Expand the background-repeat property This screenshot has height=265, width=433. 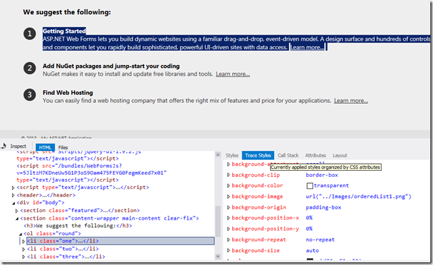coord(229,240)
